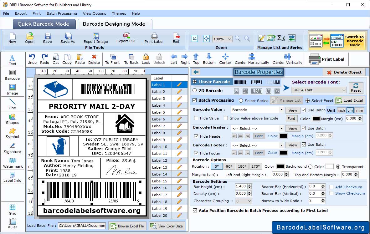Select Transparent background radio option
This screenshot has height=234, width=370.
coord(338,166)
